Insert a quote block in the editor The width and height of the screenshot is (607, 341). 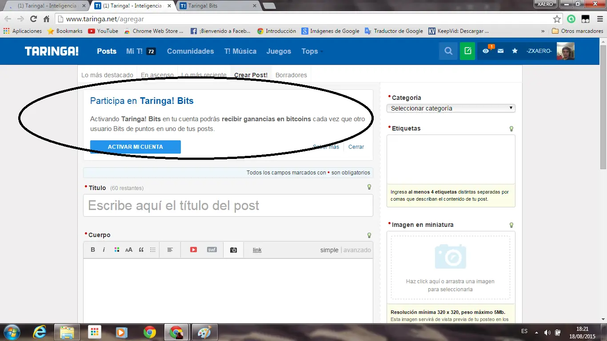coord(141,250)
